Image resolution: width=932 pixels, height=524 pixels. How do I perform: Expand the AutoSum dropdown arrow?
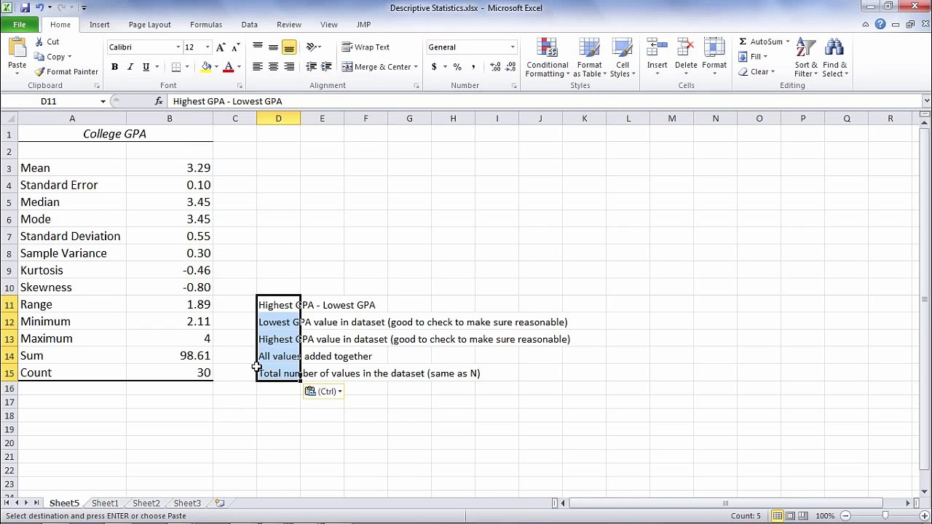787,41
